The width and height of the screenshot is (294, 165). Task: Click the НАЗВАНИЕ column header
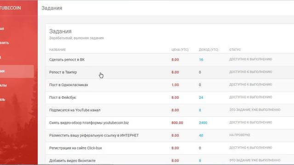[x=57, y=50]
